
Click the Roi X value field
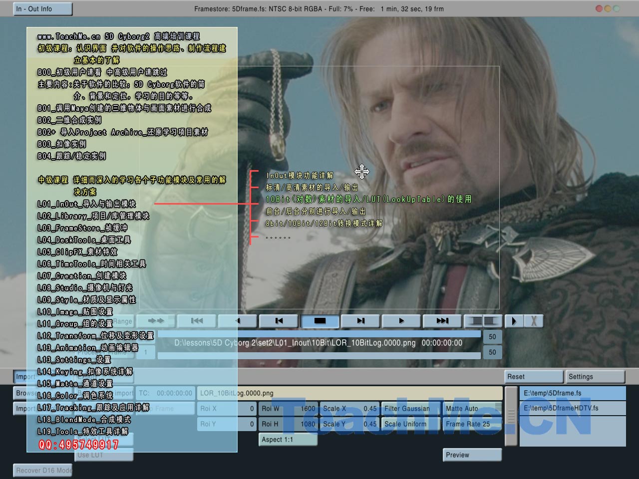pos(227,409)
